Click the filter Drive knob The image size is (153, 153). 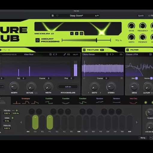pyautogui.click(x=134, y=87)
